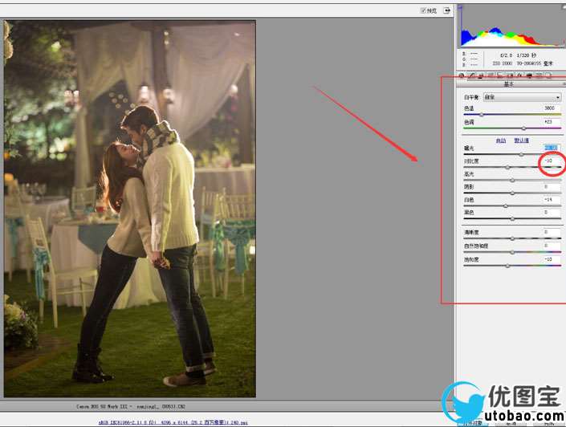This screenshot has height=427, width=566.
Task: Open the Basic (基本) panel tab icon
Action: pyautogui.click(x=462, y=75)
